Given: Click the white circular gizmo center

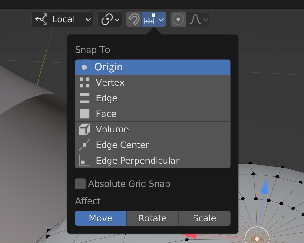Looking at the screenshot, I should [x=257, y=239].
